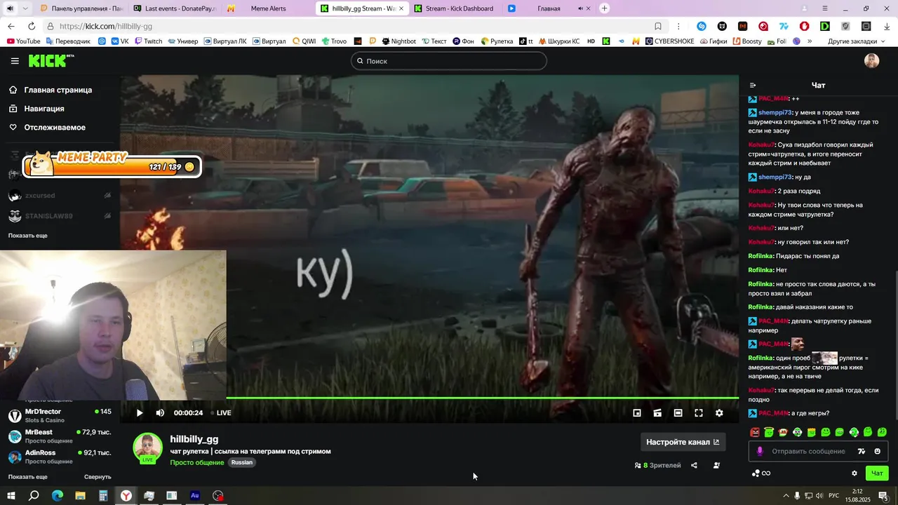Click the Kick search field
Viewport: 898px width, 505px height.
449,61
